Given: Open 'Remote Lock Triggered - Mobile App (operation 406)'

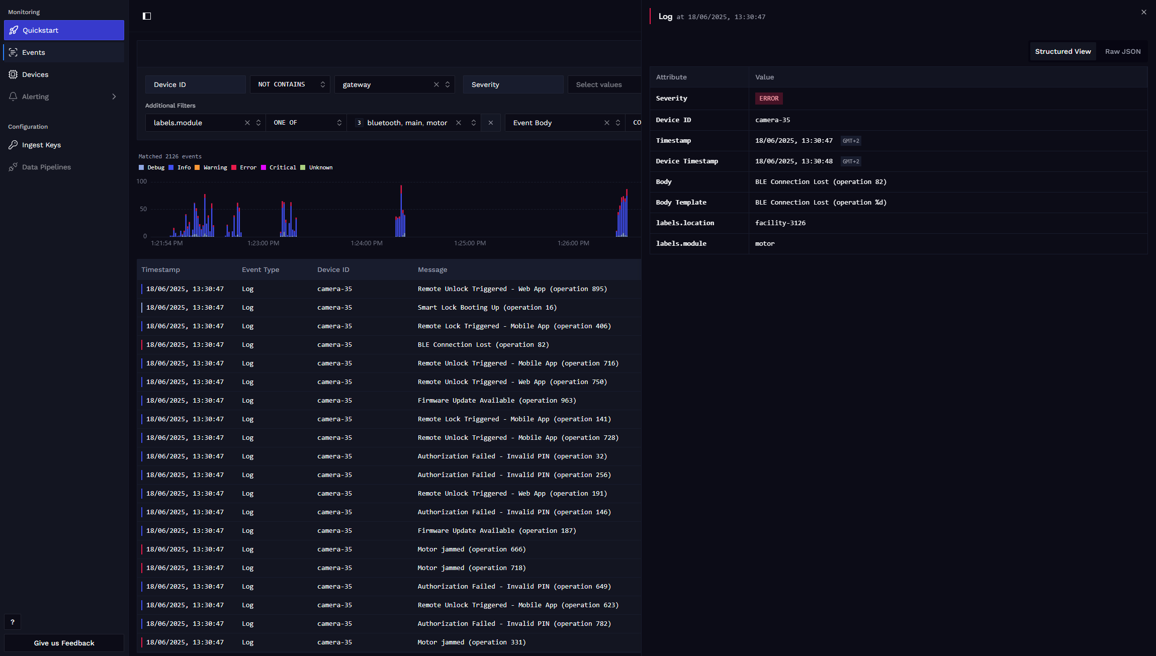Looking at the screenshot, I should coord(389,326).
